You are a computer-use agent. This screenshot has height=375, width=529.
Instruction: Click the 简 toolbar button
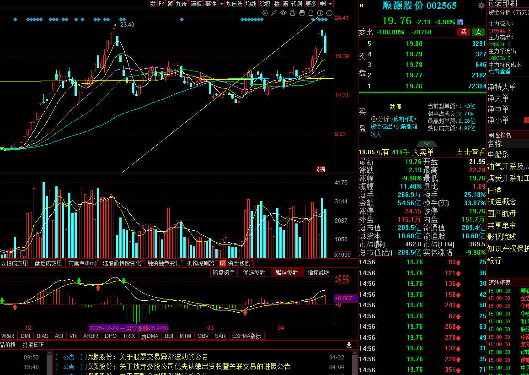coord(171,4)
